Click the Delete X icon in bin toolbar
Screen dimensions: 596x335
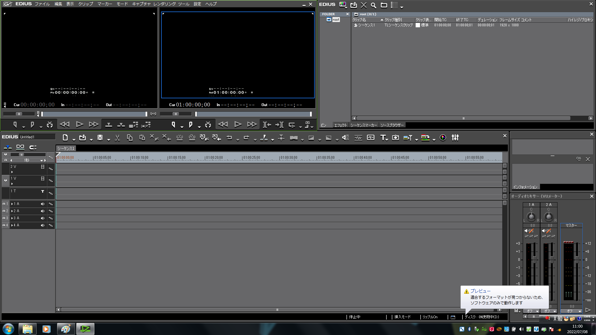[x=364, y=5]
